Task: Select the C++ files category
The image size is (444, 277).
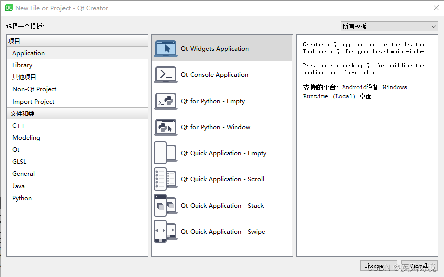Action: tap(77, 126)
